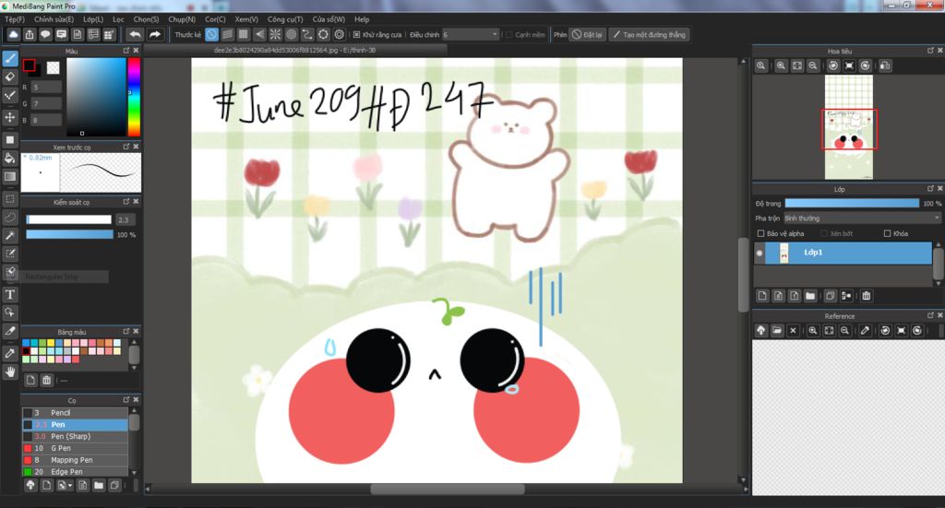Create a new layer folder

(810, 296)
